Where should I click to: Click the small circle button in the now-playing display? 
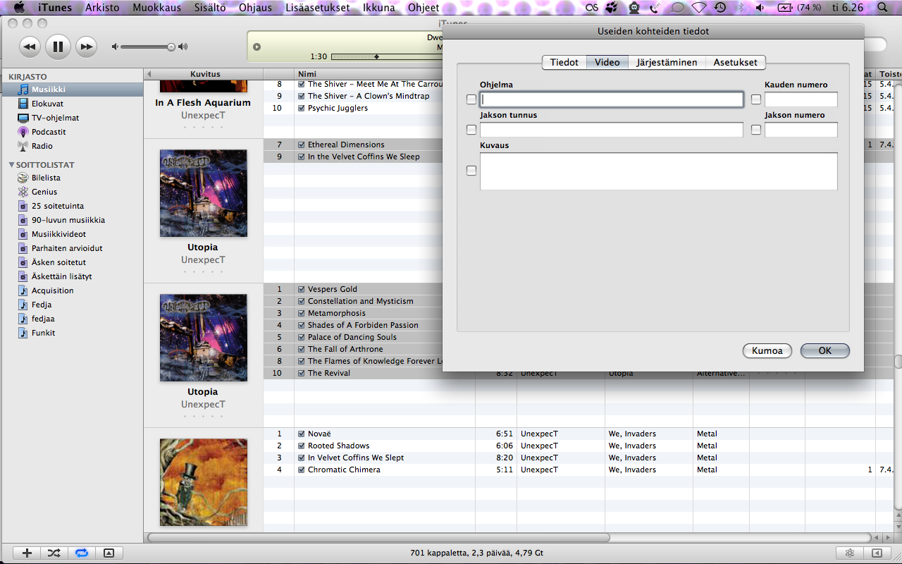(257, 47)
